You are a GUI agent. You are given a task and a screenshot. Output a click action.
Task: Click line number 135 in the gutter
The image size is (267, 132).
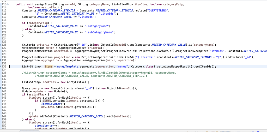coord(4,73)
